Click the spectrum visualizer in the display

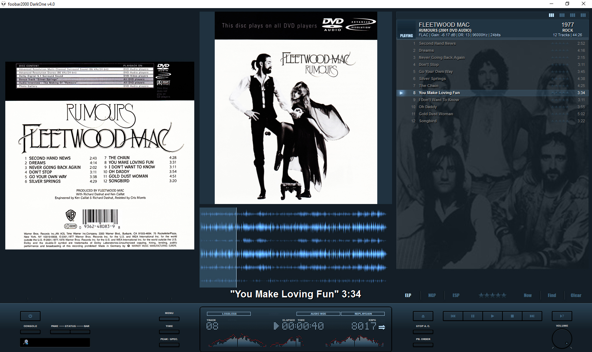point(296,341)
